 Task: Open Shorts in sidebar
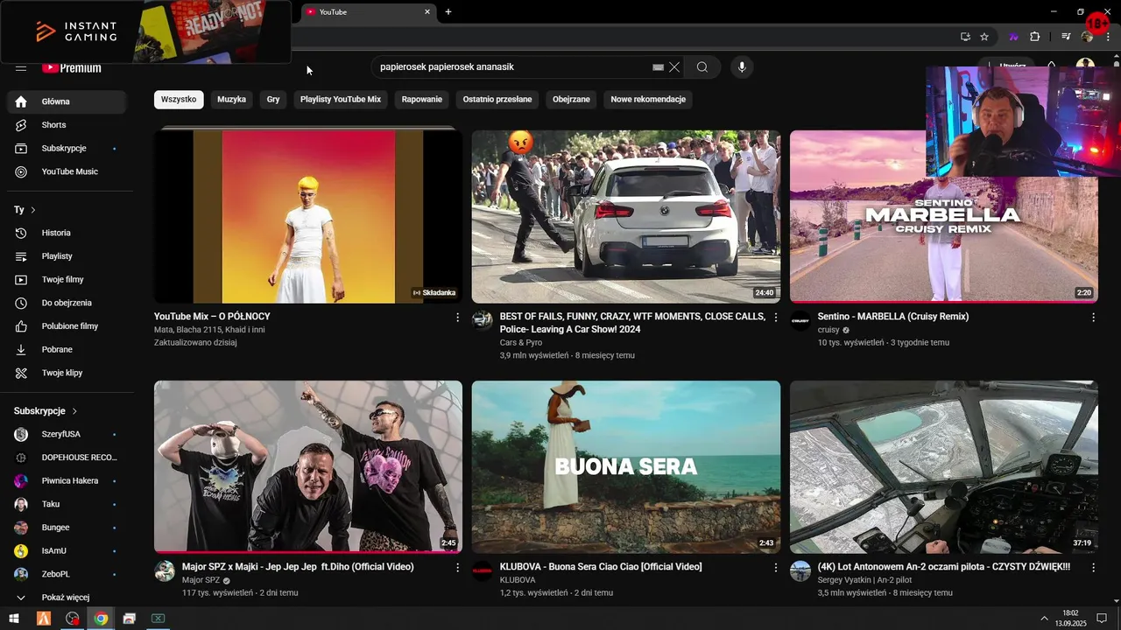click(67, 125)
